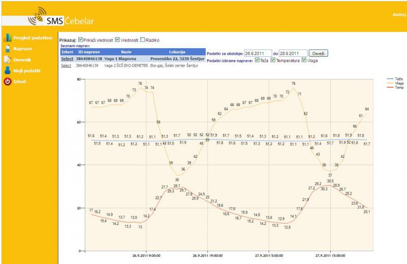Toggle the Vrednosti checkbox
407x264 pixels.
[x=118, y=40]
